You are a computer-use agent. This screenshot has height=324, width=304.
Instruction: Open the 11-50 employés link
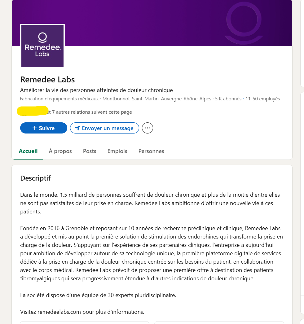click(262, 99)
